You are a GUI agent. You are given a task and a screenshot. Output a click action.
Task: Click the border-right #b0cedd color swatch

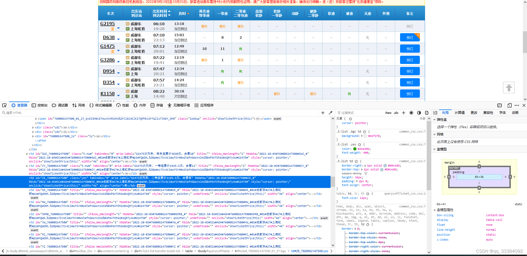coord(385,166)
